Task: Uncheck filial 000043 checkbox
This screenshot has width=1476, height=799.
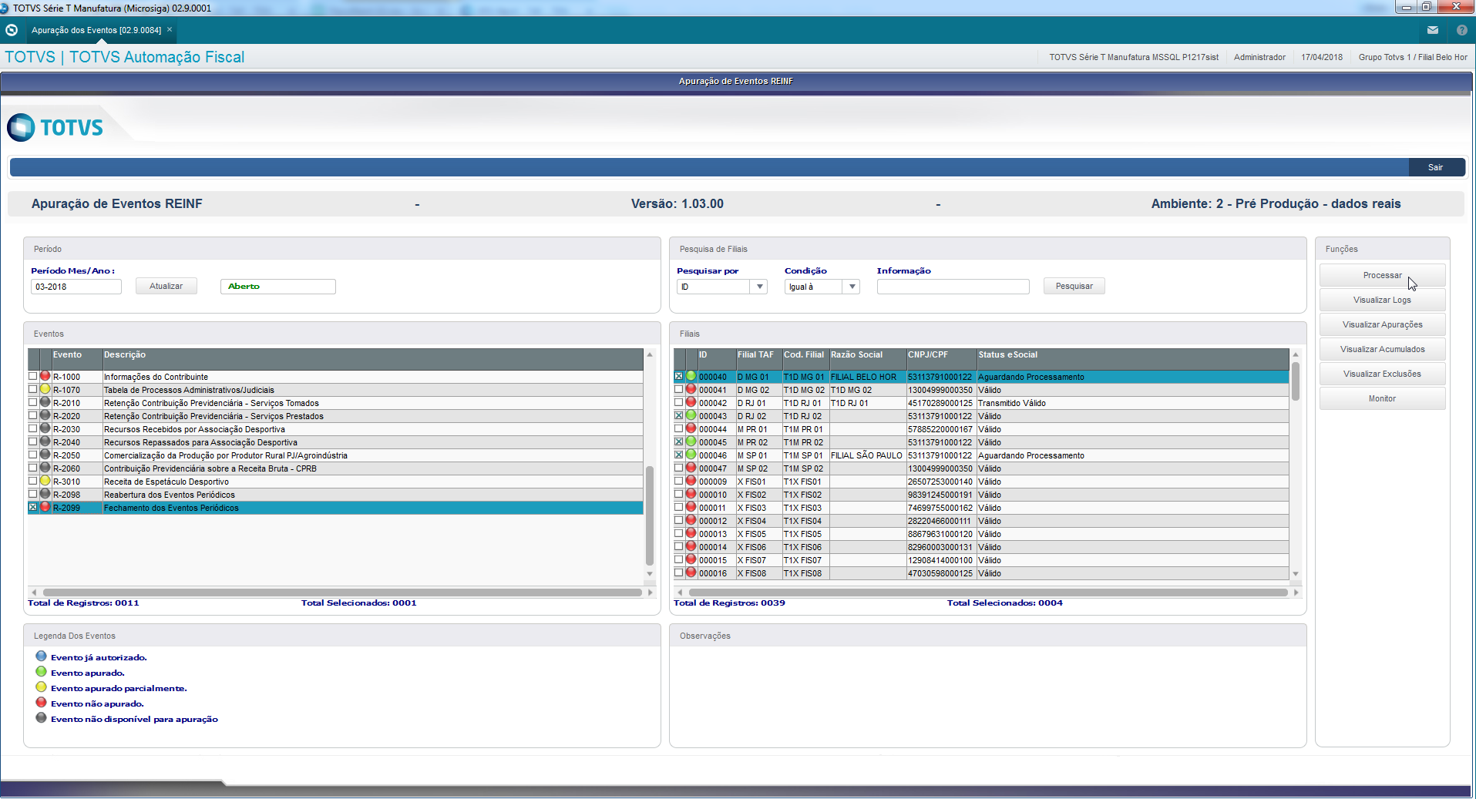Action: click(x=679, y=416)
